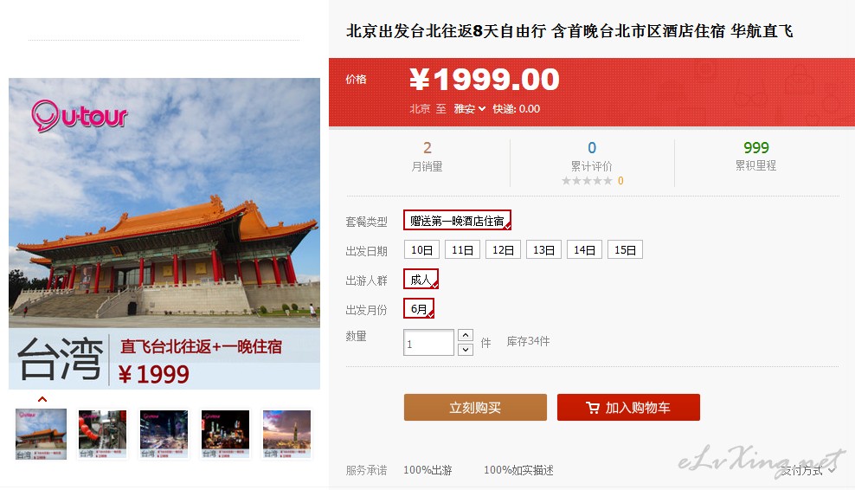Select the 赠送第一晚酒店住宿 package option
This screenshot has height=490, width=855.
pos(457,221)
